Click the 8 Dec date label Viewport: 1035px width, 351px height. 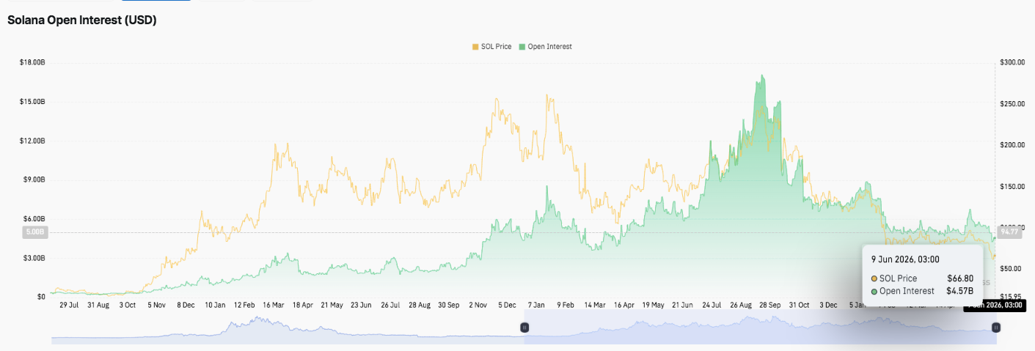click(186, 304)
